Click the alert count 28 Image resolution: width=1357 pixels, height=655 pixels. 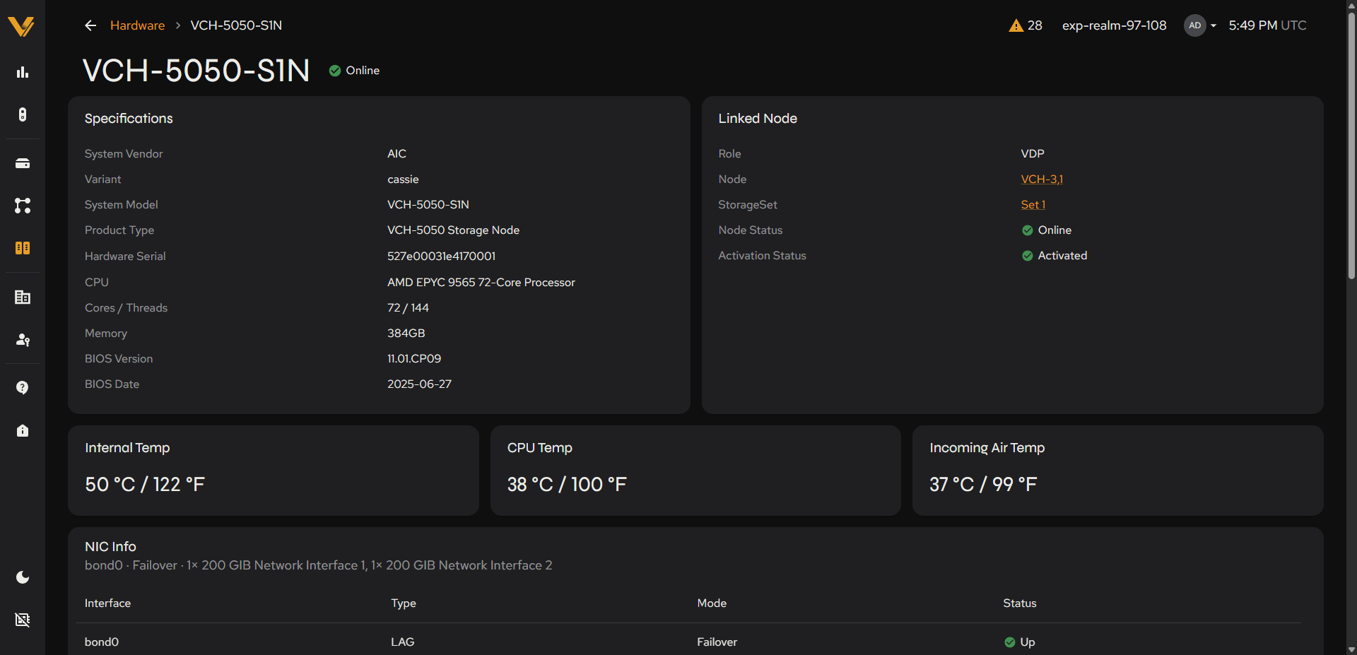1035,25
